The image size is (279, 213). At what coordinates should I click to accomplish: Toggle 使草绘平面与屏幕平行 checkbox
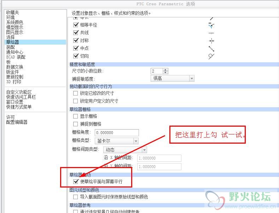point(76,182)
